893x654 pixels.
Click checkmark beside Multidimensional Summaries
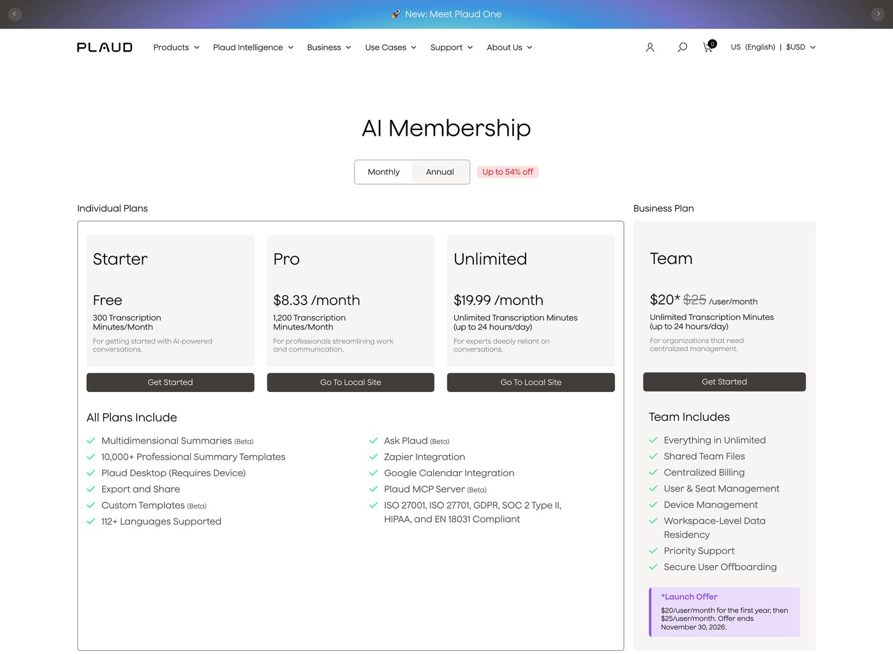pyautogui.click(x=91, y=440)
